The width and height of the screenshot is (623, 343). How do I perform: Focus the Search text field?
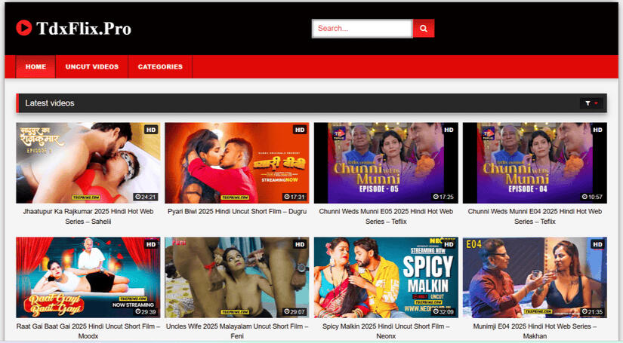click(362, 29)
